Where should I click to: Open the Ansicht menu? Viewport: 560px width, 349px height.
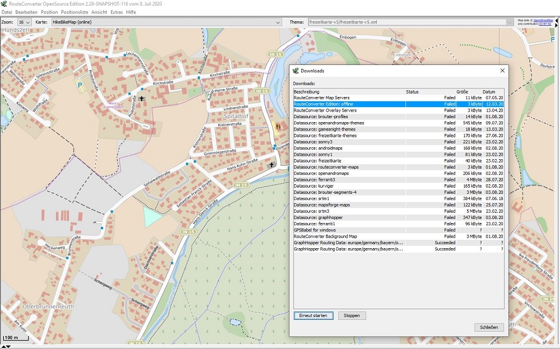(99, 12)
